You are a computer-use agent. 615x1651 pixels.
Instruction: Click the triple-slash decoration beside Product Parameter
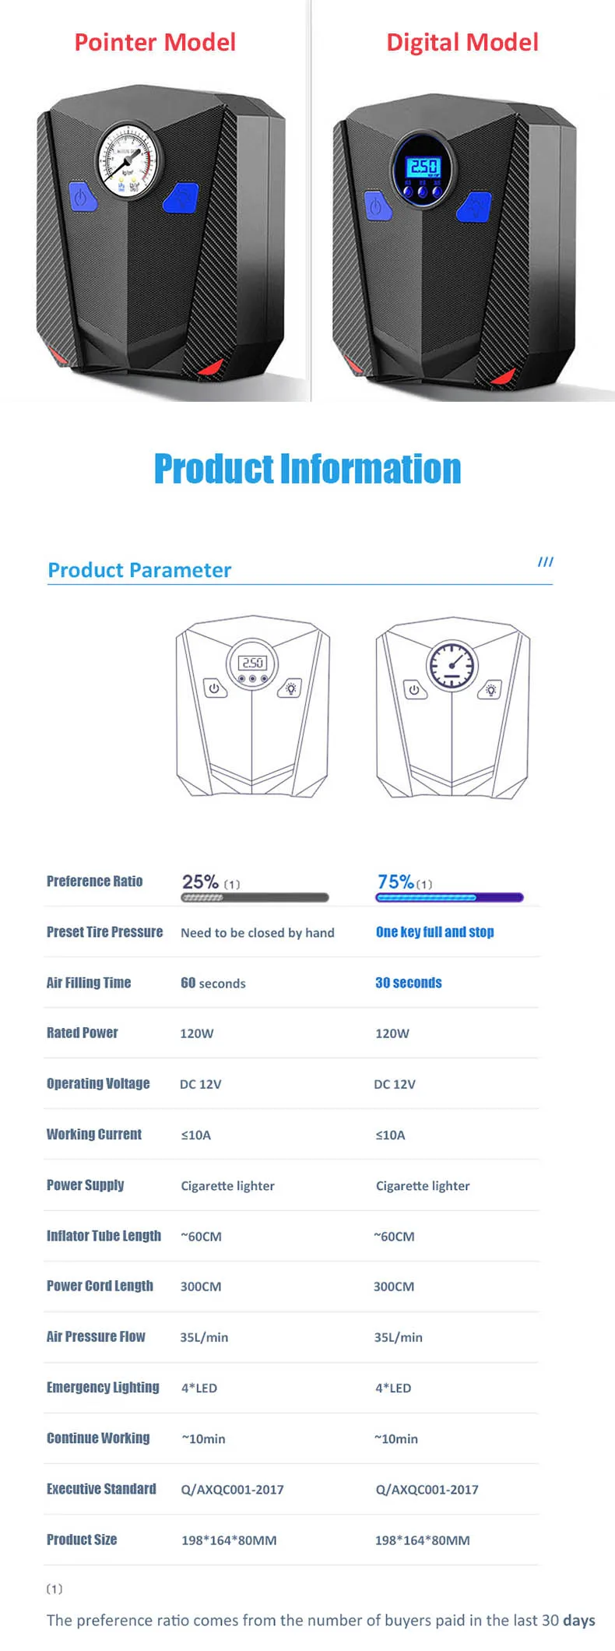click(546, 561)
